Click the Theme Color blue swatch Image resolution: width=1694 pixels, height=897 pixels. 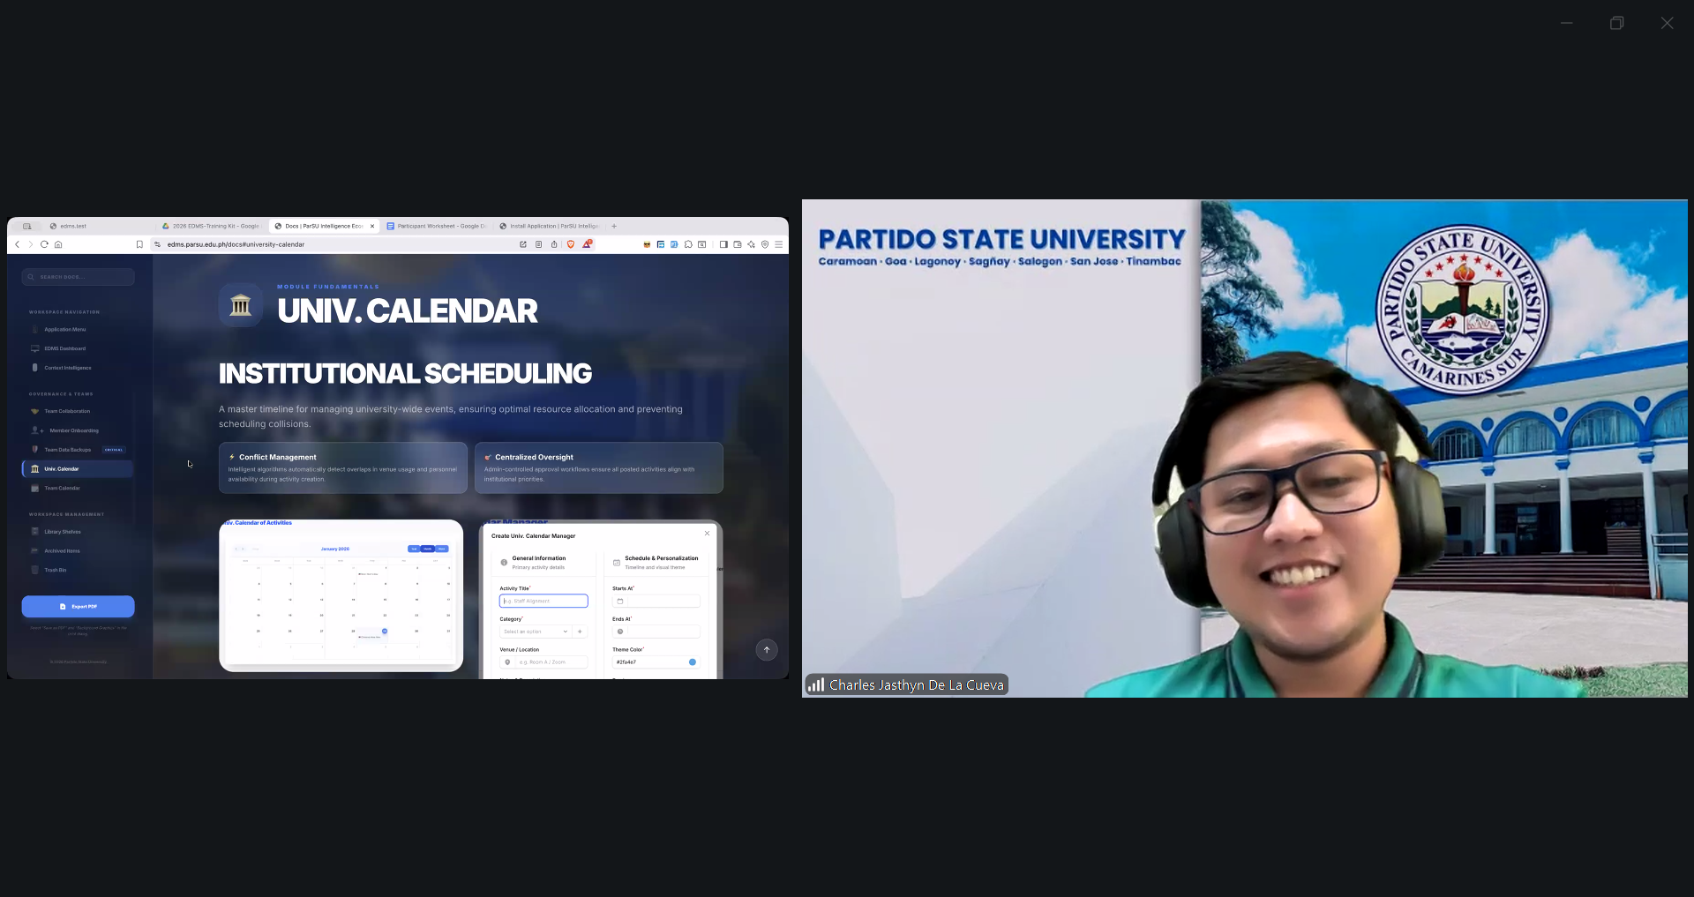[693, 662]
